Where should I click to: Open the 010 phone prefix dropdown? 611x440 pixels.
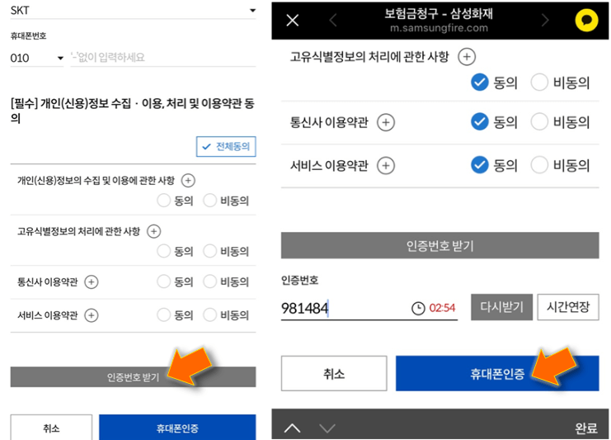click(36, 58)
